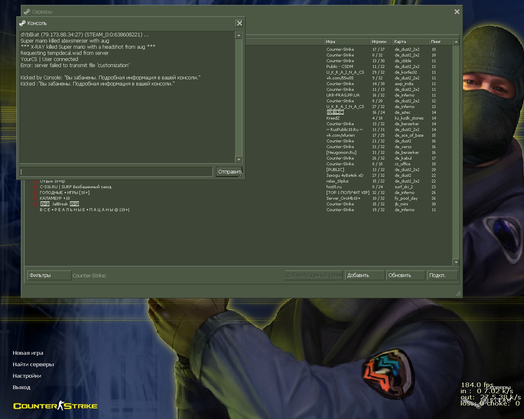Click the 'de_cbble' map cell
This screenshot has height=419, width=524.
pos(403,61)
